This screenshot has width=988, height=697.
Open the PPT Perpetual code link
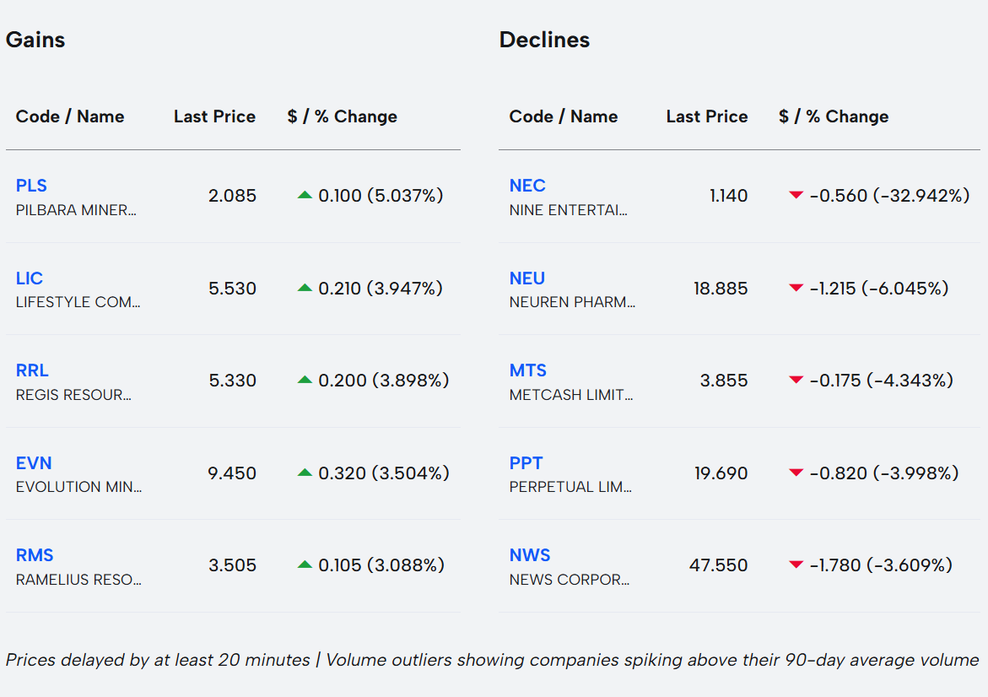(x=526, y=463)
